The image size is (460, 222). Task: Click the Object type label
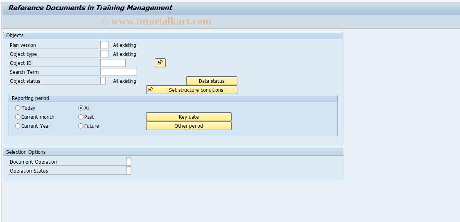coord(23,54)
